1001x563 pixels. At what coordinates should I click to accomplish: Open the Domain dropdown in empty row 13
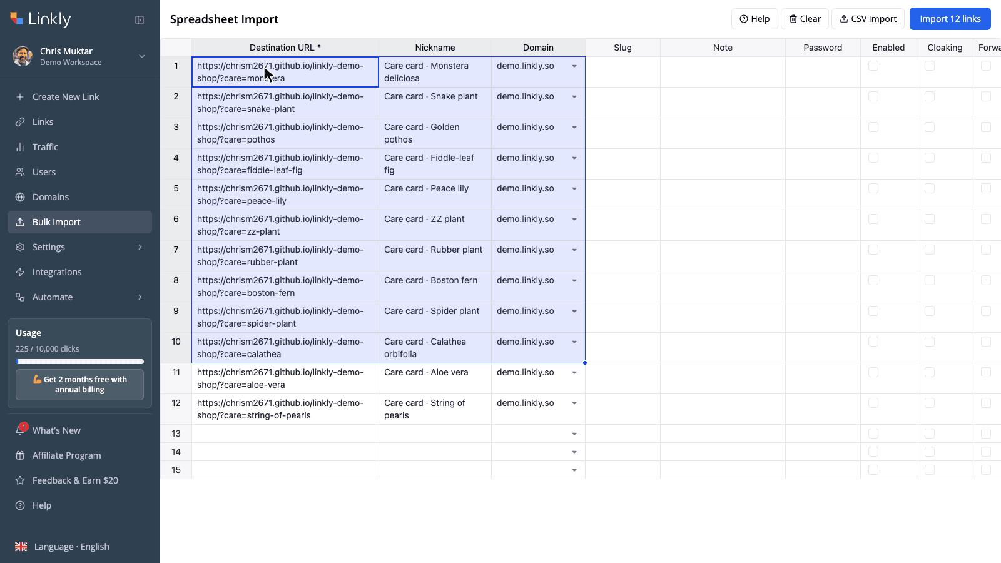574,434
